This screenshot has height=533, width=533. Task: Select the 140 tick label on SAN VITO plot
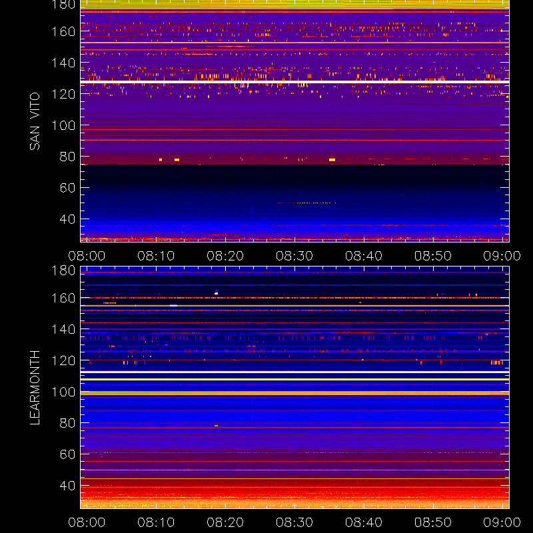pos(63,63)
